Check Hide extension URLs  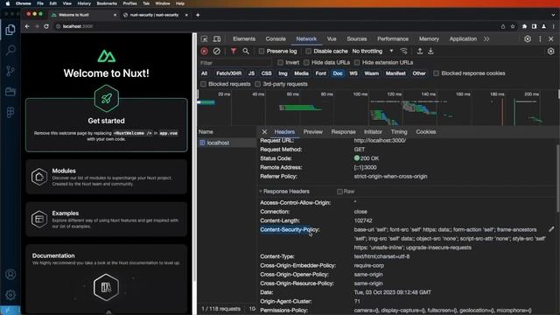357,62
